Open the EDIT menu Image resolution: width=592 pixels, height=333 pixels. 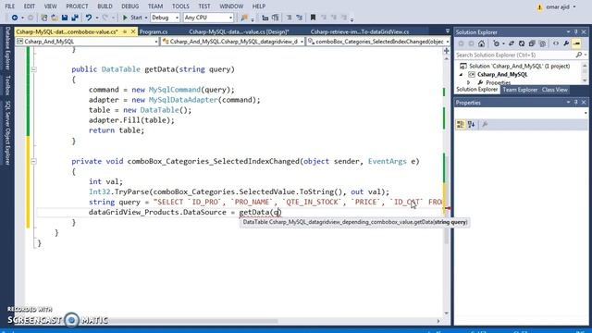(x=29, y=6)
